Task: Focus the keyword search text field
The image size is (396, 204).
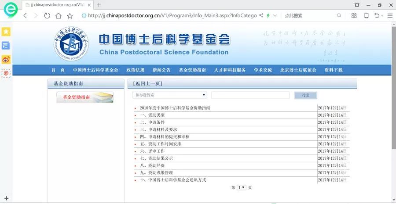Action: [250, 95]
